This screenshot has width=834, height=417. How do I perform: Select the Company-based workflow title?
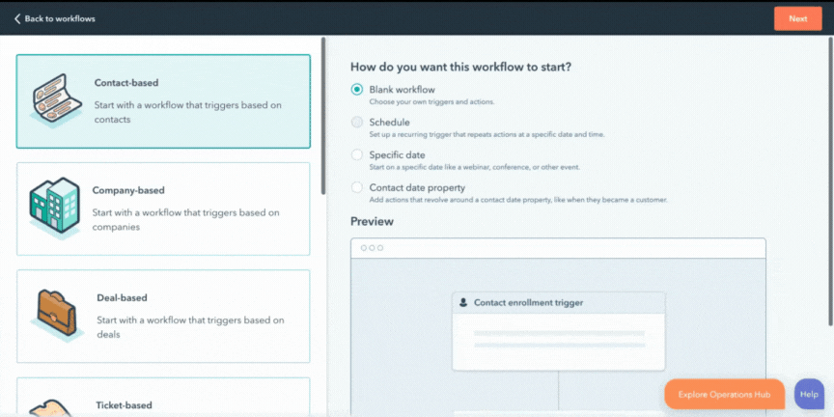(128, 190)
